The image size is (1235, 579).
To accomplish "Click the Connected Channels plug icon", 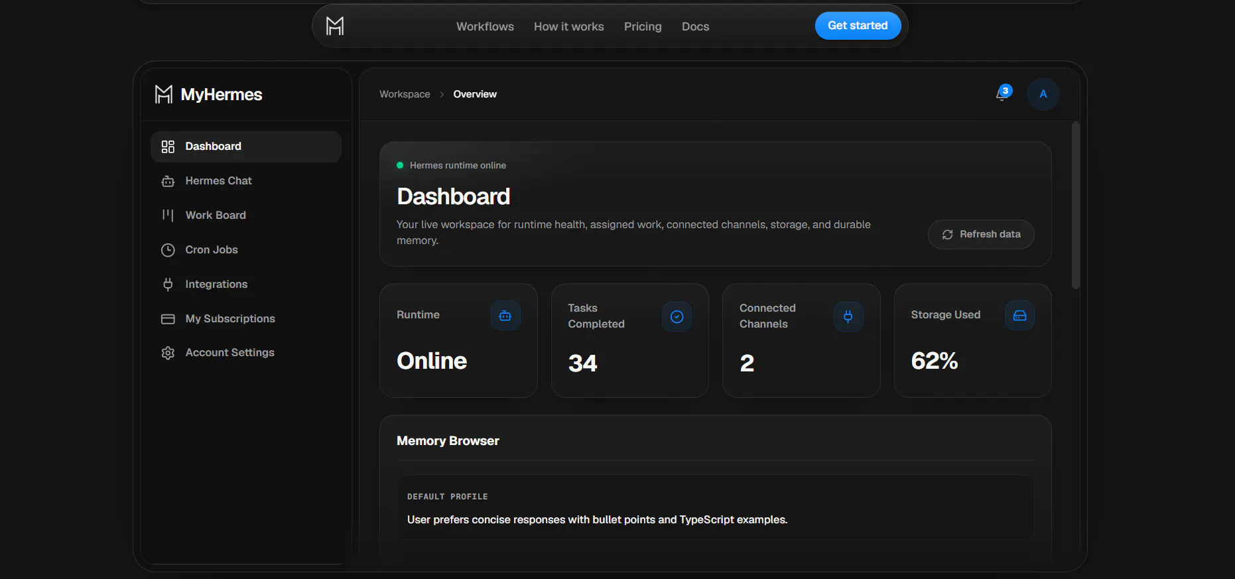I will 848,316.
